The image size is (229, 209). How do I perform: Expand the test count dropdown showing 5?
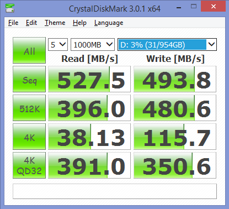point(58,45)
